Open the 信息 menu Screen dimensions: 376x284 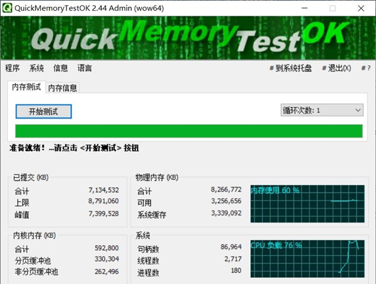60,68
